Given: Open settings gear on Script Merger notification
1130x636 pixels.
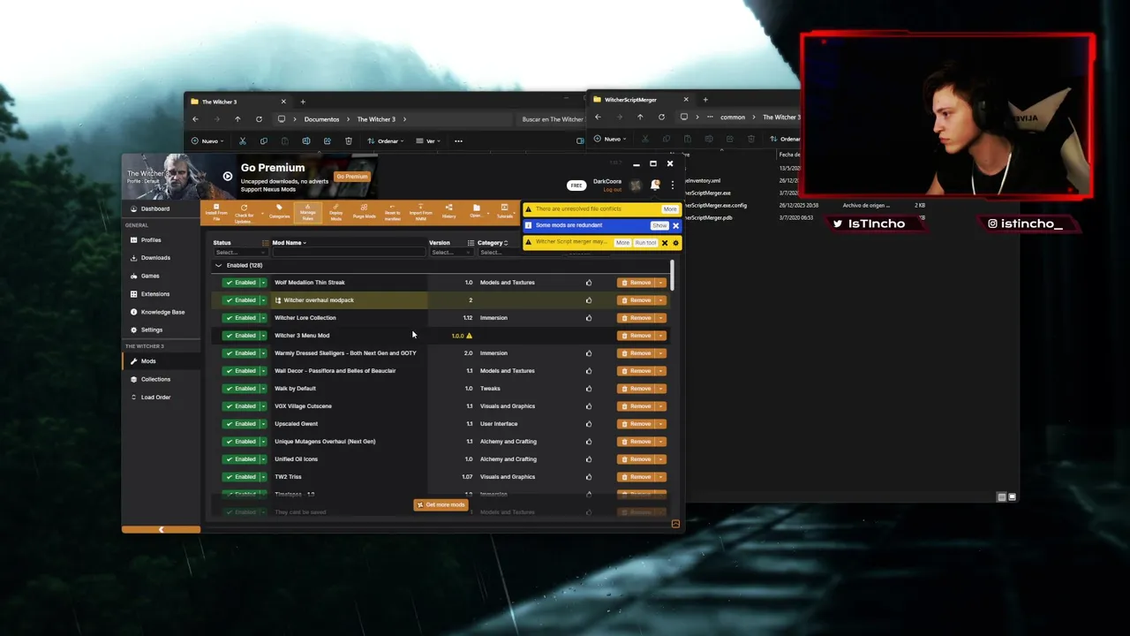Looking at the screenshot, I should (x=676, y=243).
